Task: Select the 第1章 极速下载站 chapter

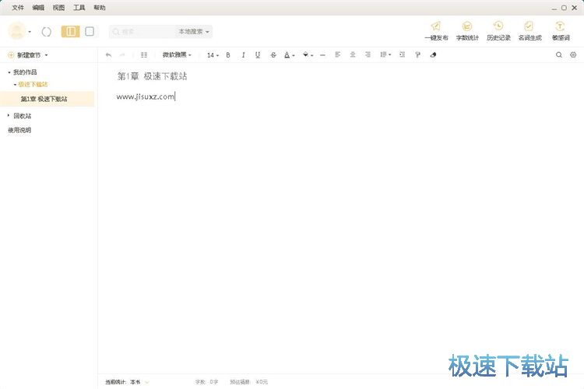Action: 47,99
